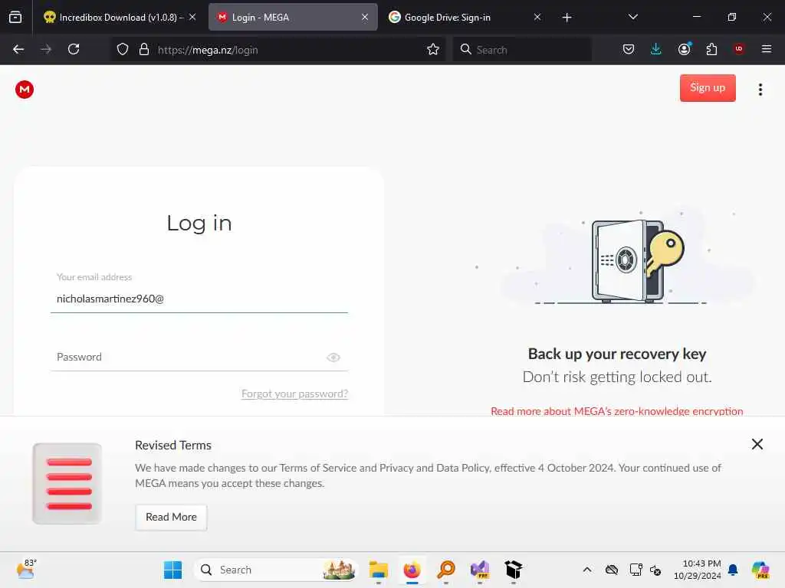Open the Firefox downloads panel

pos(656,49)
